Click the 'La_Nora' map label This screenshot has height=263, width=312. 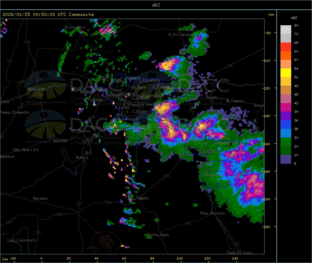click(138, 87)
